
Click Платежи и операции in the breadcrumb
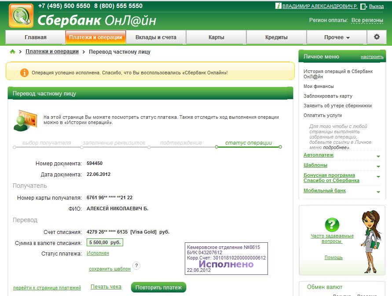pyautogui.click(x=52, y=51)
